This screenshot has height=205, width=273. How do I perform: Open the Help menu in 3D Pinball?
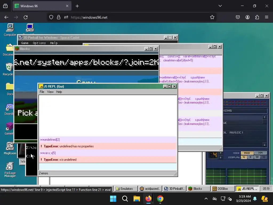(x=54, y=43)
